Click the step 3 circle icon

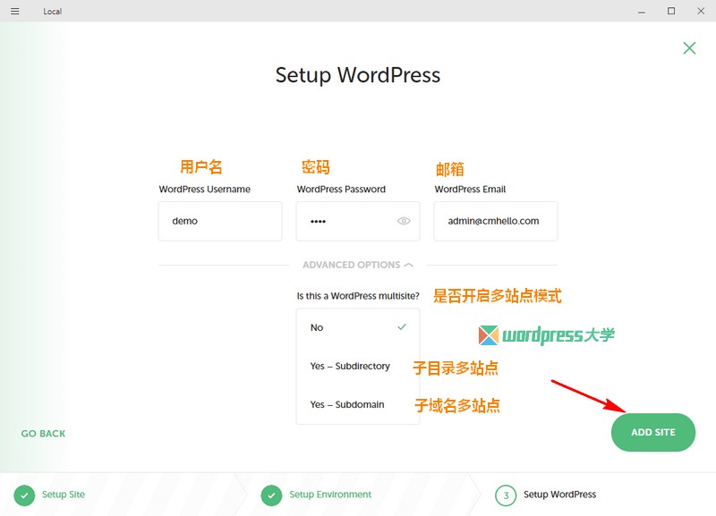pyautogui.click(x=506, y=495)
